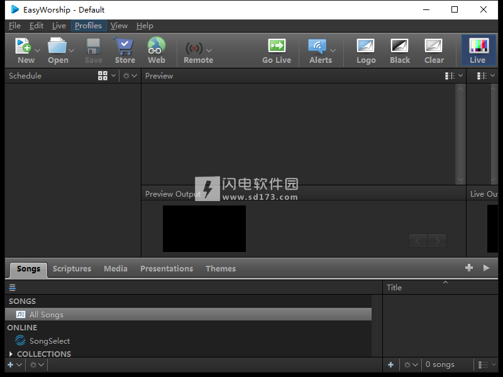Image resolution: width=503 pixels, height=377 pixels.
Task: Toggle the songs sidebar hamburger menu icon
Action: [x=12, y=288]
